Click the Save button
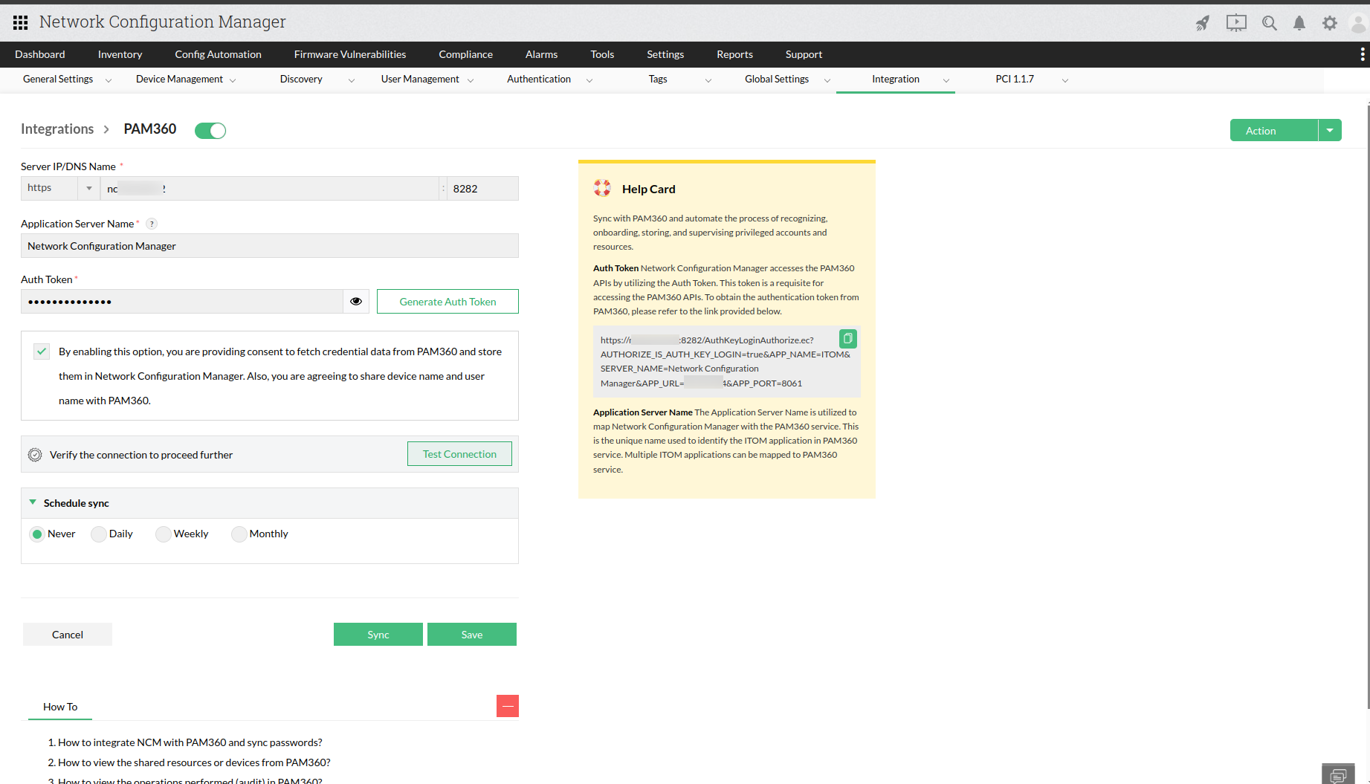Image resolution: width=1370 pixels, height=784 pixels. point(472,635)
